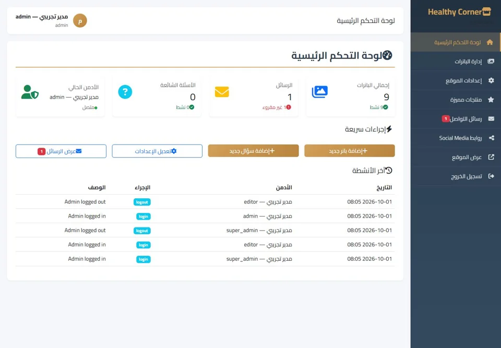Click the featured products star icon
The height and width of the screenshot is (348, 501).
491,100
